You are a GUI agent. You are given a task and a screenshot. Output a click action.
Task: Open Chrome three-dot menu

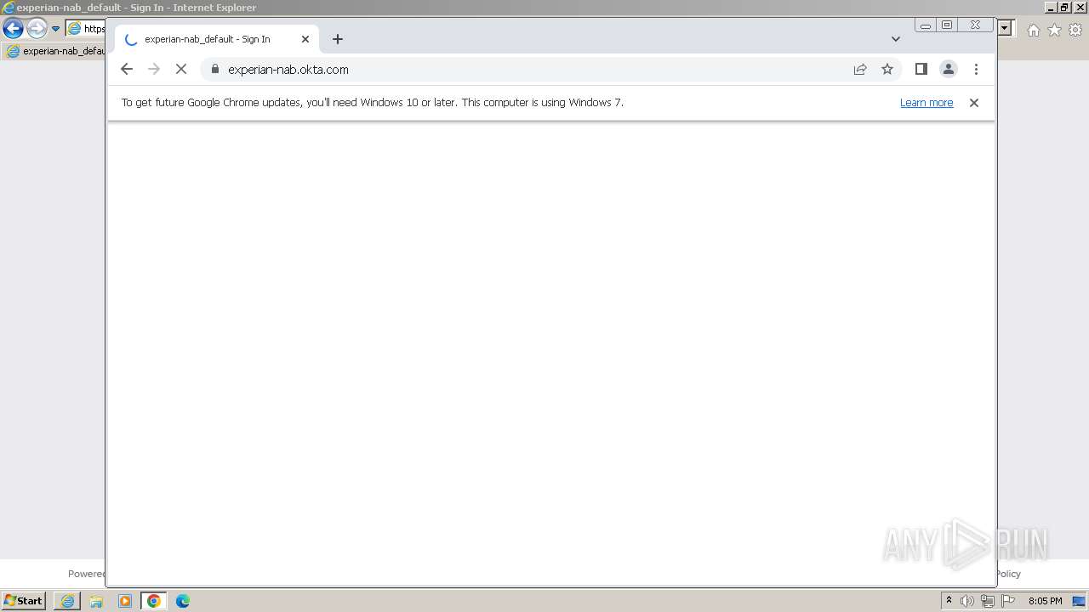coord(976,70)
